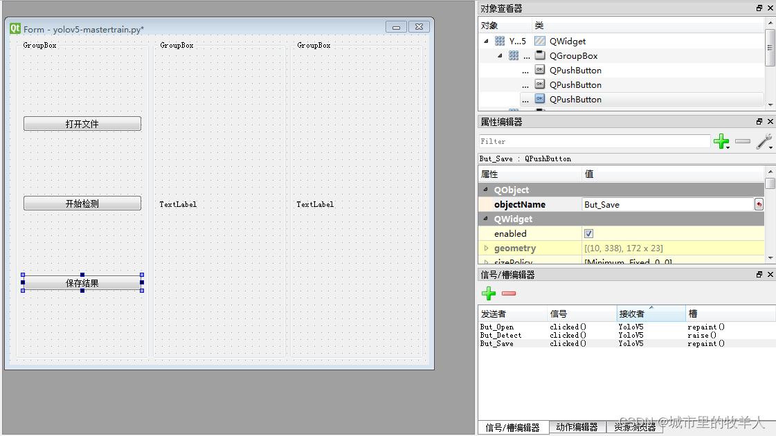Click the second QPushButton icon in object tree
This screenshot has height=436, width=776.
540,84
